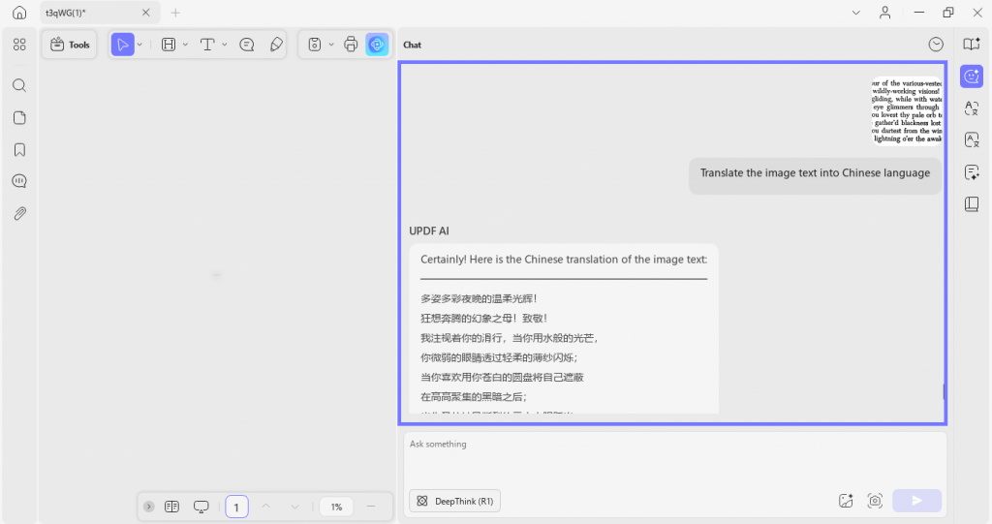The width and height of the screenshot is (992, 524).
Task: Select the Pencil drawing tool
Action: [276, 45]
